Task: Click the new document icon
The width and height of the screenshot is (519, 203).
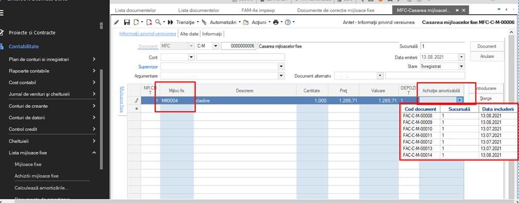Action: [136, 22]
